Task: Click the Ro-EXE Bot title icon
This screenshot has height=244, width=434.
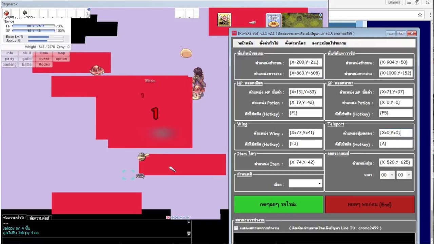Action: (x=234, y=33)
